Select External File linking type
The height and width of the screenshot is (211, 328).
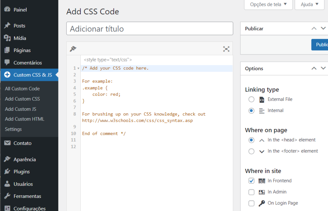[251, 99]
